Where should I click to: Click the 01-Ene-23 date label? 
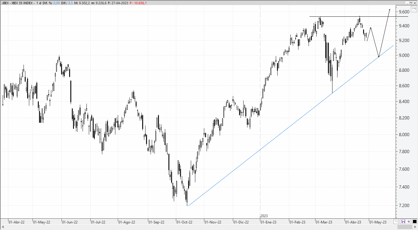point(269,222)
